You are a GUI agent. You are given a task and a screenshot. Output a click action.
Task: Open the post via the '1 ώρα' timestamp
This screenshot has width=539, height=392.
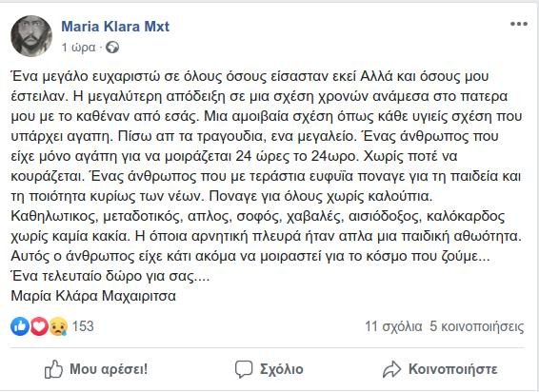(x=78, y=48)
